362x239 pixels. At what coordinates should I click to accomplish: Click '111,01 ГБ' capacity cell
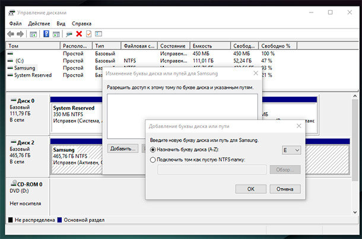click(203, 60)
